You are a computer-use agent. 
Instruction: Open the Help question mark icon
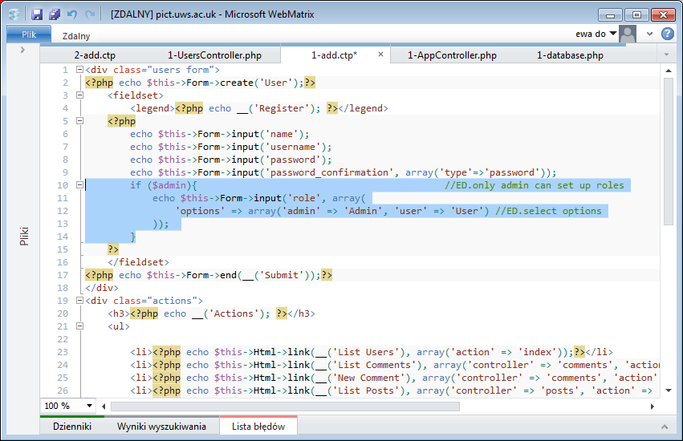point(667,34)
